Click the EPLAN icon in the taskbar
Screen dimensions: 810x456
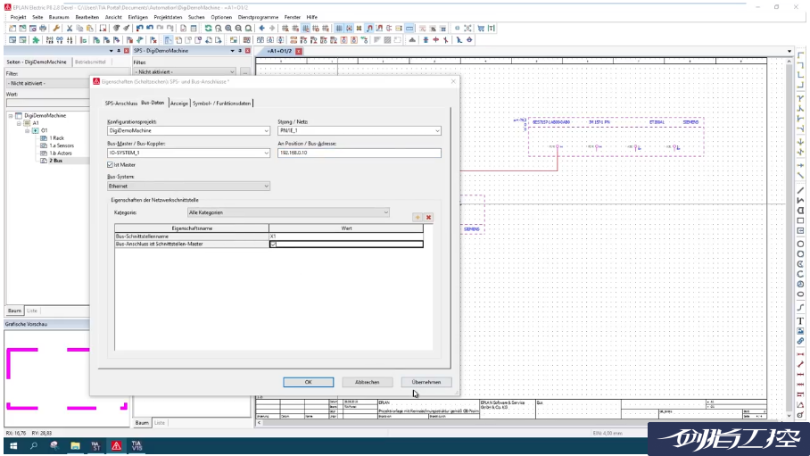click(116, 445)
